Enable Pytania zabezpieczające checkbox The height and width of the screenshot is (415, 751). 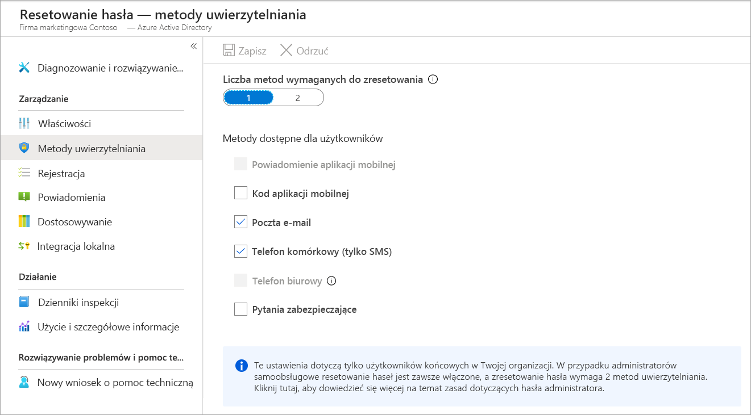[x=240, y=309]
